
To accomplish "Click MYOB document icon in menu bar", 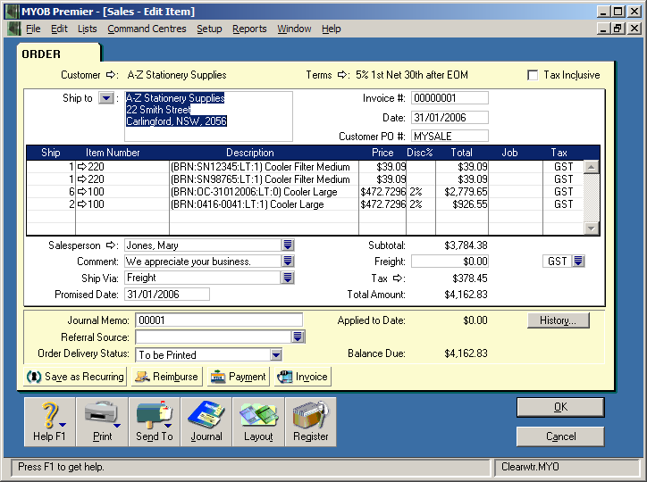I will (x=14, y=29).
